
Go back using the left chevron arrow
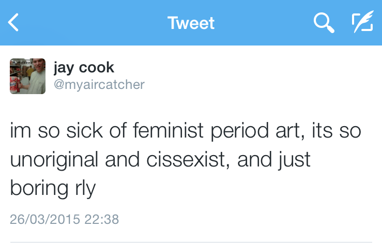pyautogui.click(x=14, y=23)
